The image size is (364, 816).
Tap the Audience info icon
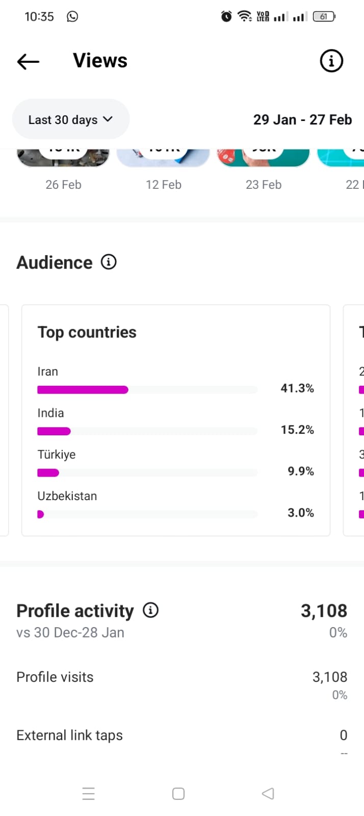(109, 262)
